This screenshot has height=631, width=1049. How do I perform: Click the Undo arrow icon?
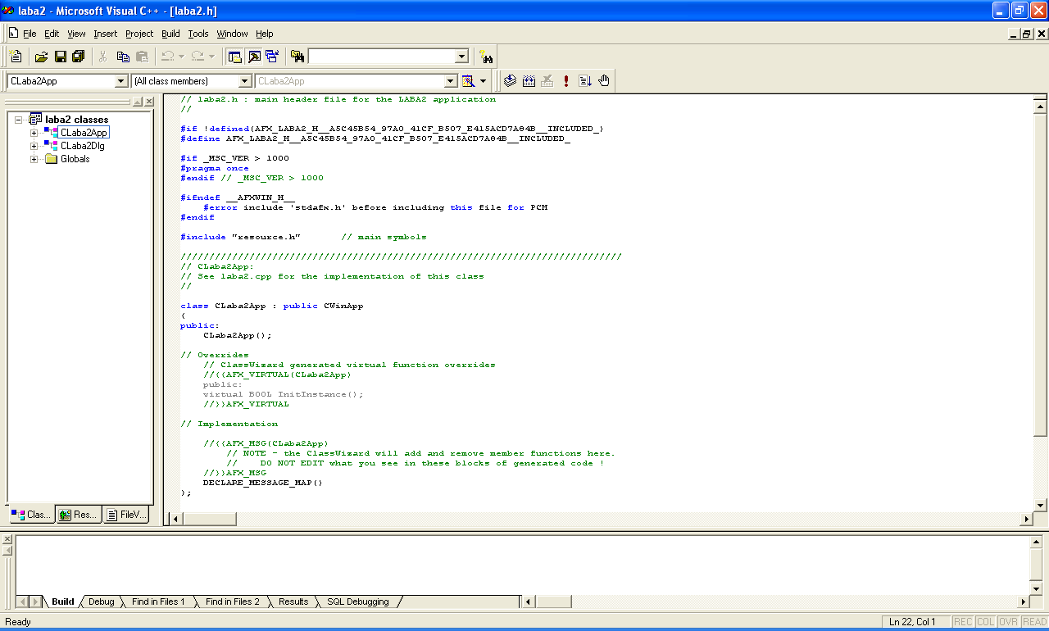click(167, 57)
